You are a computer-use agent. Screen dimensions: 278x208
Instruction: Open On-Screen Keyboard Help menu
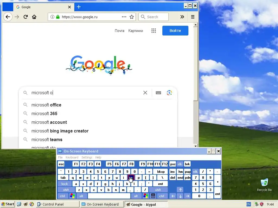point(98,157)
